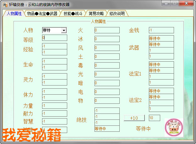This screenshot has height=144, width=196.
Task: Open the 简易攻略 tab
Action: (96, 14)
